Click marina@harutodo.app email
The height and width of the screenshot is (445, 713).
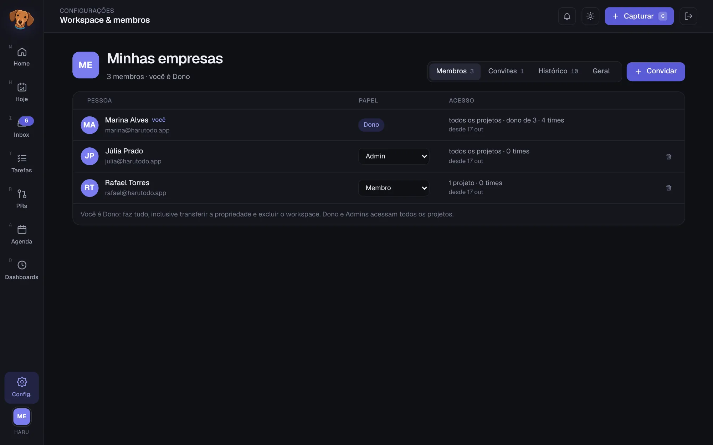137,131
